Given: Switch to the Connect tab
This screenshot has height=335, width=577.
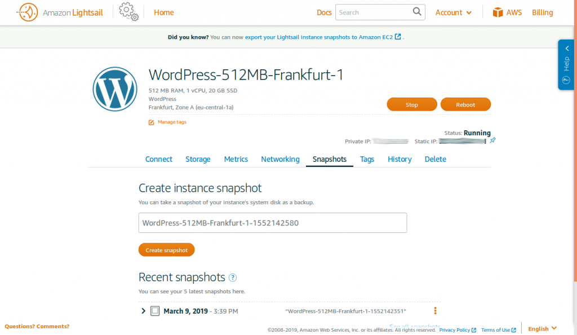Looking at the screenshot, I should [x=158, y=160].
